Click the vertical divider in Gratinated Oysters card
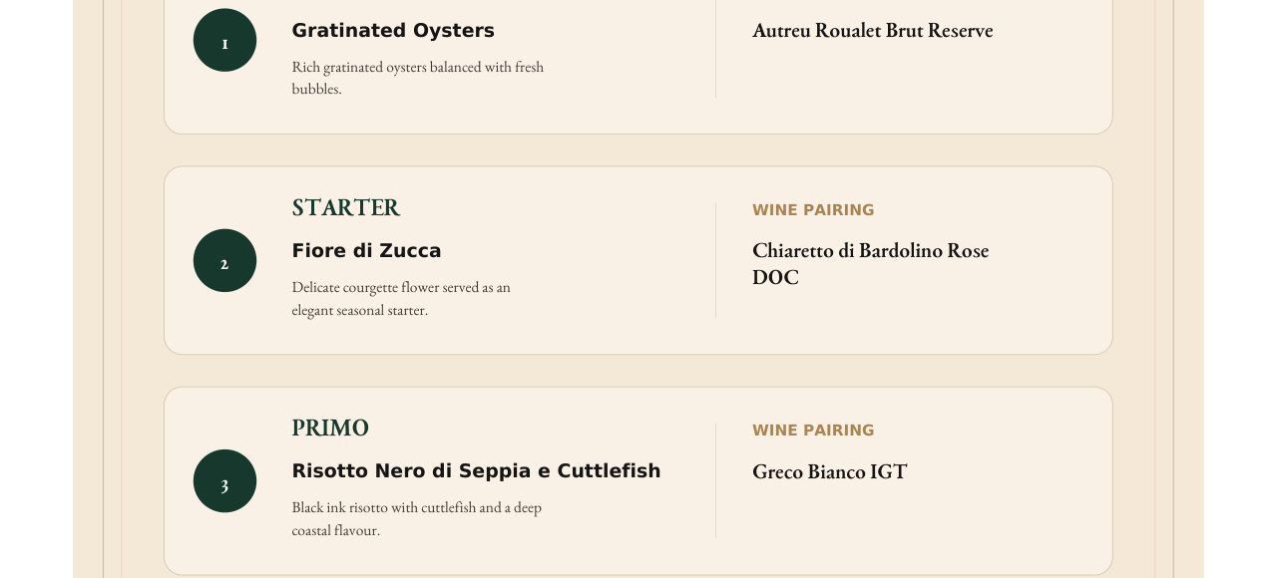1277x578 pixels. click(x=715, y=49)
